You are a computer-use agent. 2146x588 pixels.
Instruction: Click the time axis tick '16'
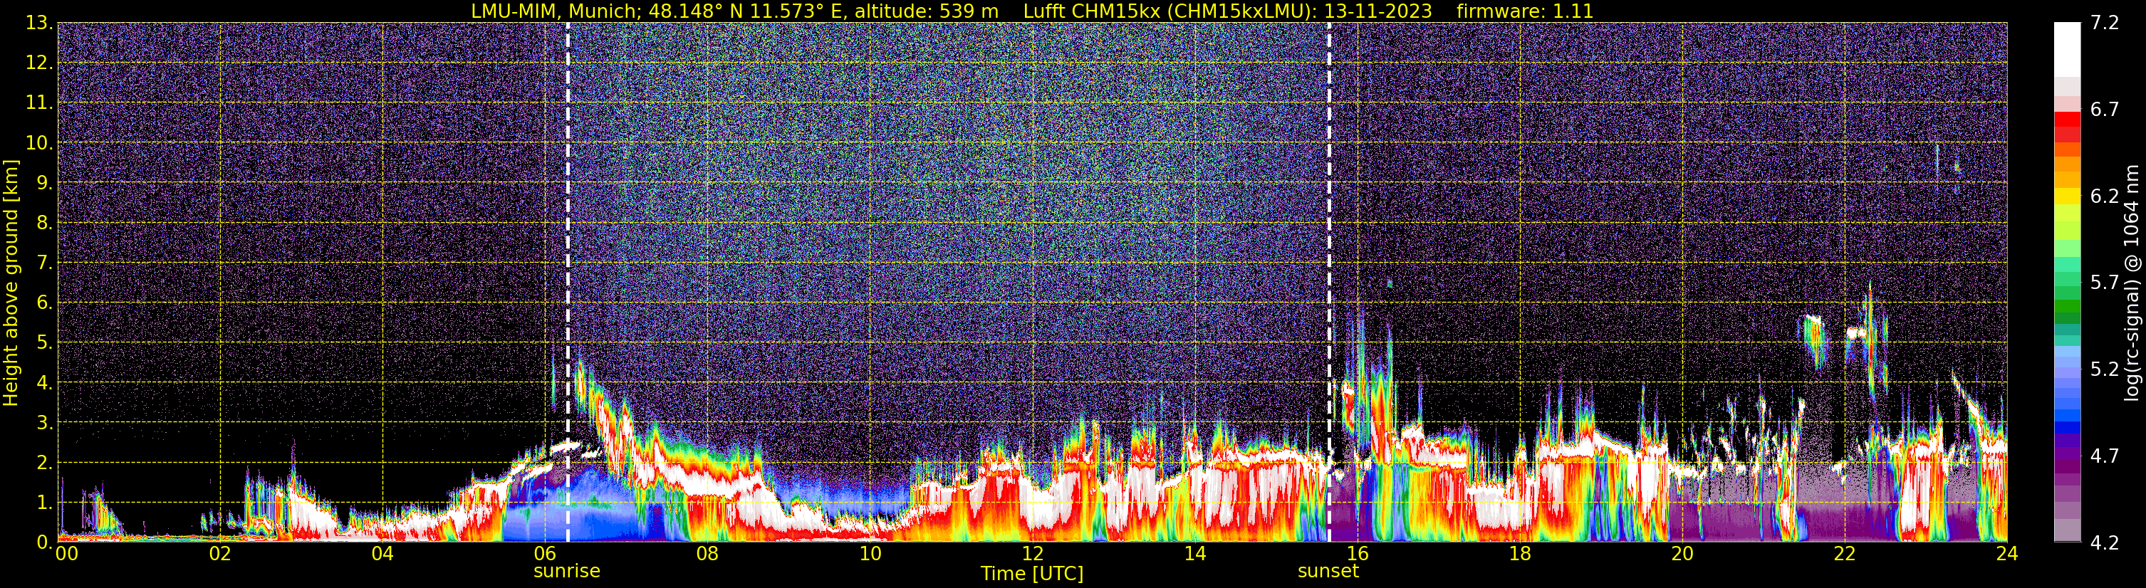[x=1357, y=553]
